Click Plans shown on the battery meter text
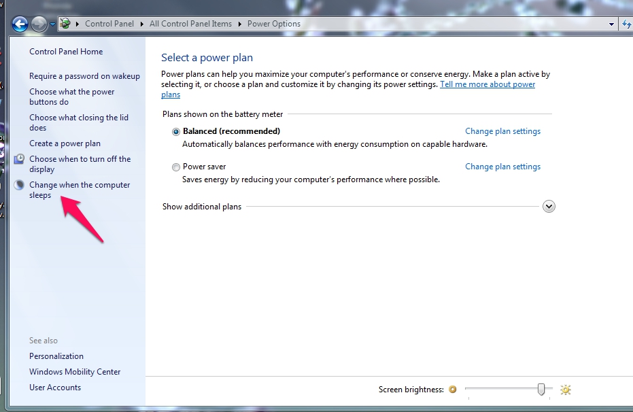Image resolution: width=633 pixels, height=412 pixels. pos(223,114)
